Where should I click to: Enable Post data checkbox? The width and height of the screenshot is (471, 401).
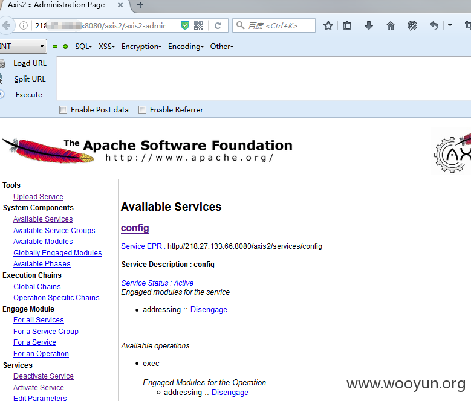(63, 110)
